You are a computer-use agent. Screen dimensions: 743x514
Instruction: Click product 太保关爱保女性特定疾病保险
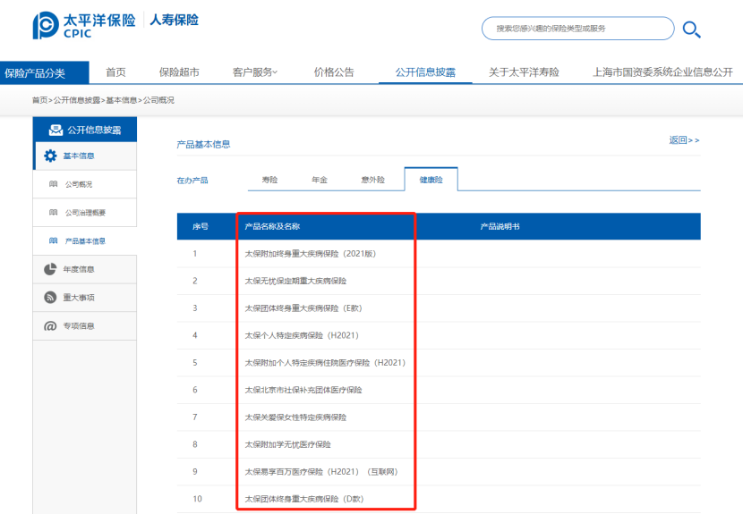[295, 417]
